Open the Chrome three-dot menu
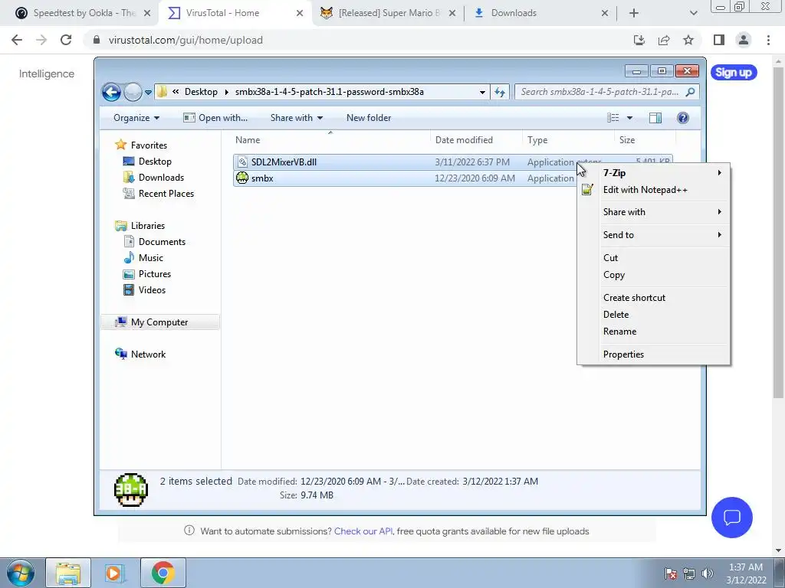The height and width of the screenshot is (588, 785). click(768, 40)
